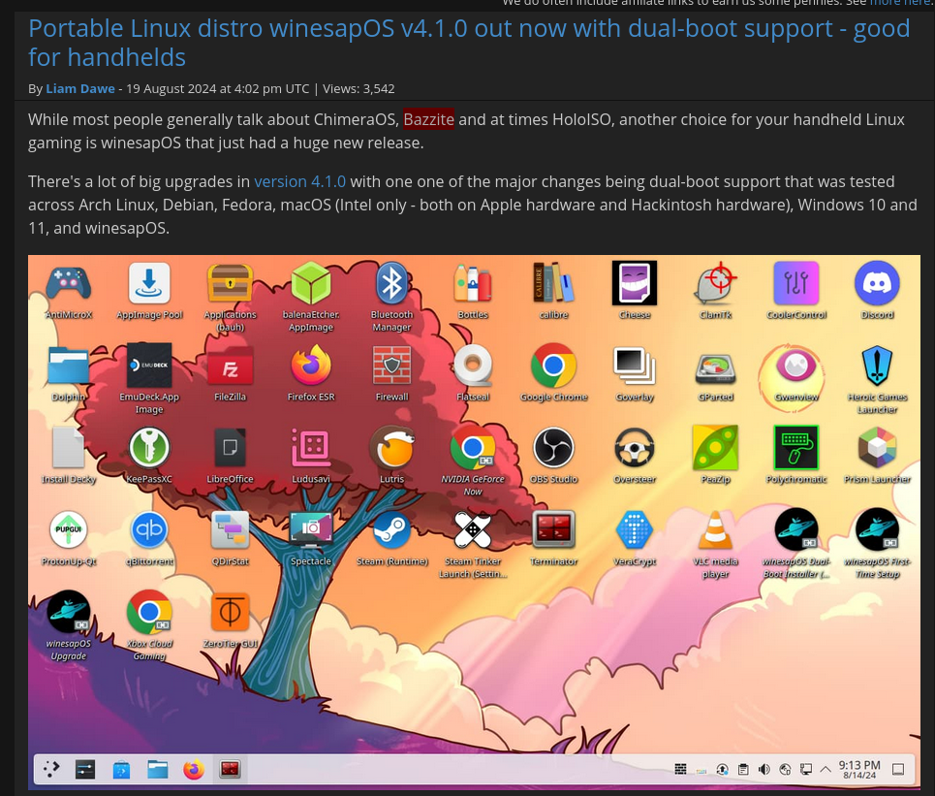
Task: Open winesapOS First-Time Setup icon
Action: coord(877,529)
